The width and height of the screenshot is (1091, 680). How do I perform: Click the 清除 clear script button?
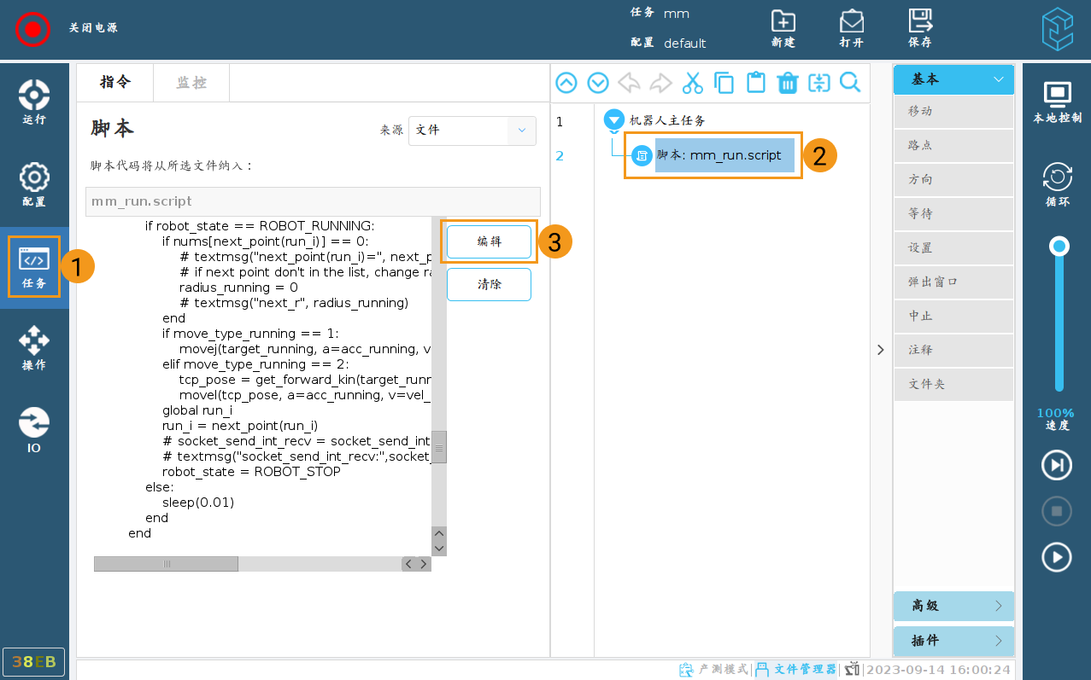(489, 284)
